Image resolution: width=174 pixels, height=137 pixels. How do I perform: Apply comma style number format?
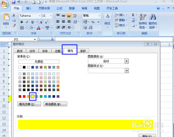(98, 22)
